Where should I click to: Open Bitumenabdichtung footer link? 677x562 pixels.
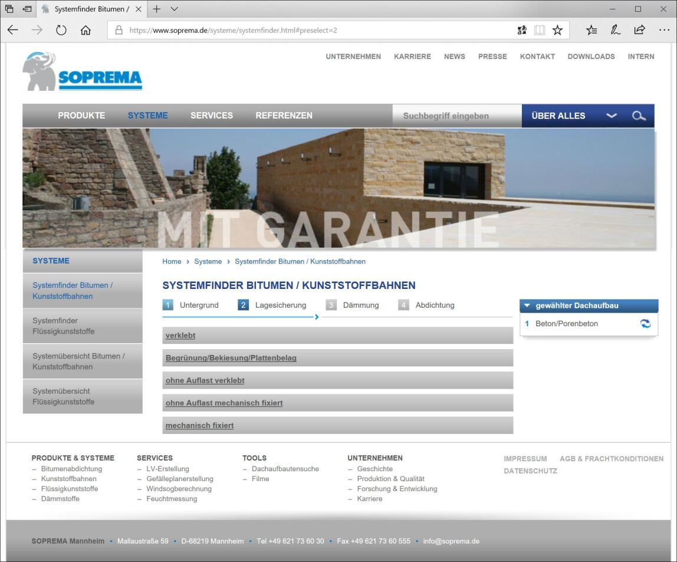[72, 469]
